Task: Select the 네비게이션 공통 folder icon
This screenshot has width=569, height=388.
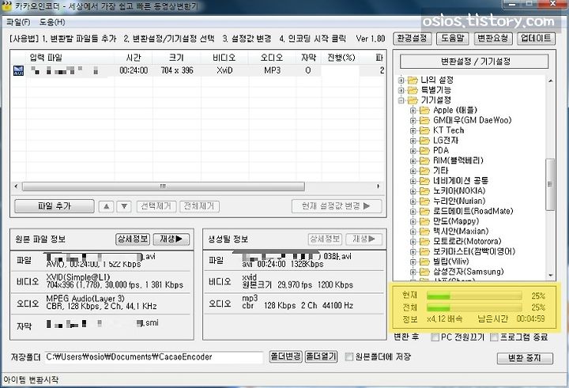Action: (x=424, y=181)
